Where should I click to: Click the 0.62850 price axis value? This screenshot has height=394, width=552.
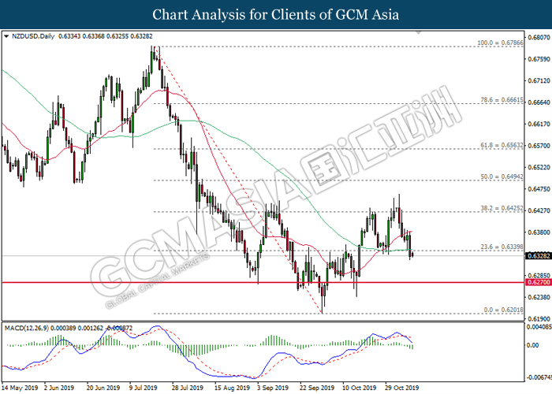(539, 276)
